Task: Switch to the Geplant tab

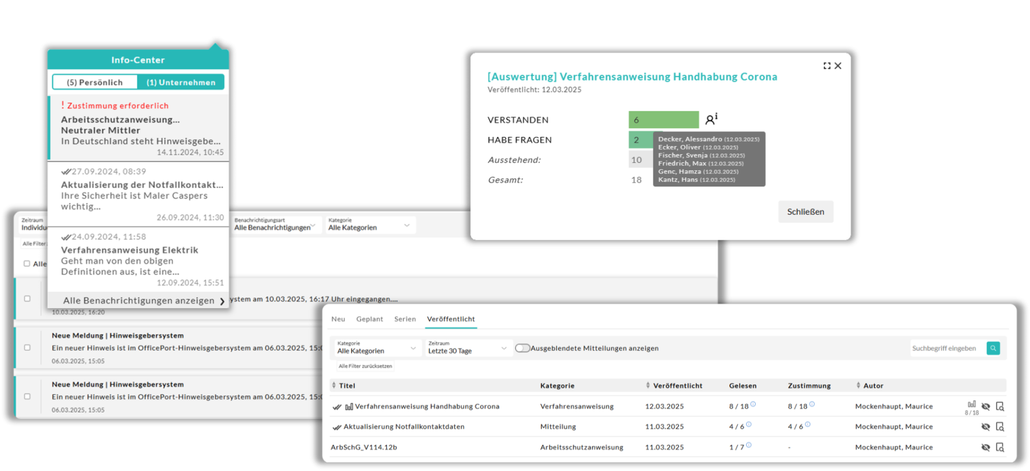Action: tap(369, 319)
